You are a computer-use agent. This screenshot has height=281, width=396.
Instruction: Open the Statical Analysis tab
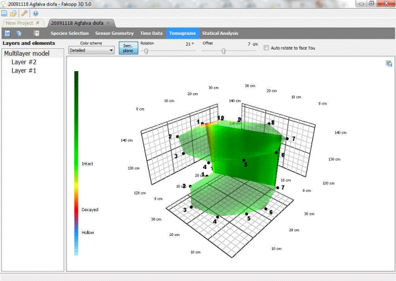220,34
